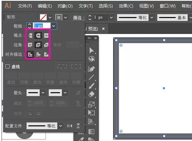
Task: Close the toolbox panel with x
Action: (x=96, y=38)
